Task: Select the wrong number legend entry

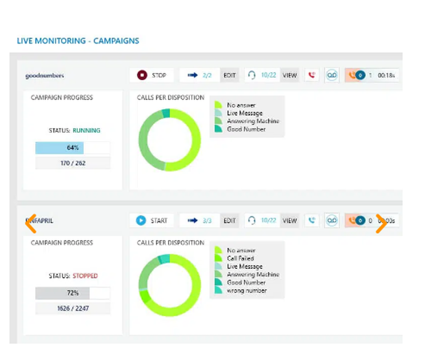Action: (x=246, y=291)
